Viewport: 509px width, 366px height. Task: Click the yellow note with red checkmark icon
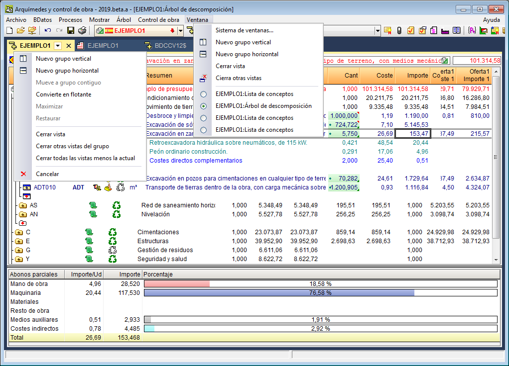pos(411,30)
